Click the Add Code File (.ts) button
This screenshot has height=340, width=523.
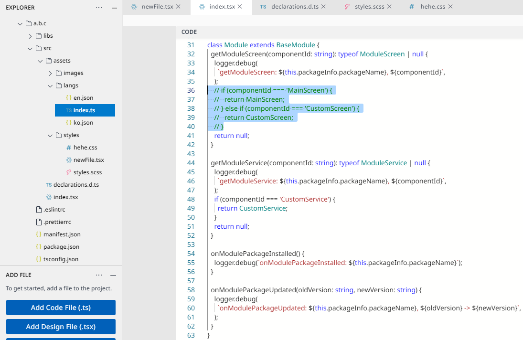61,308
